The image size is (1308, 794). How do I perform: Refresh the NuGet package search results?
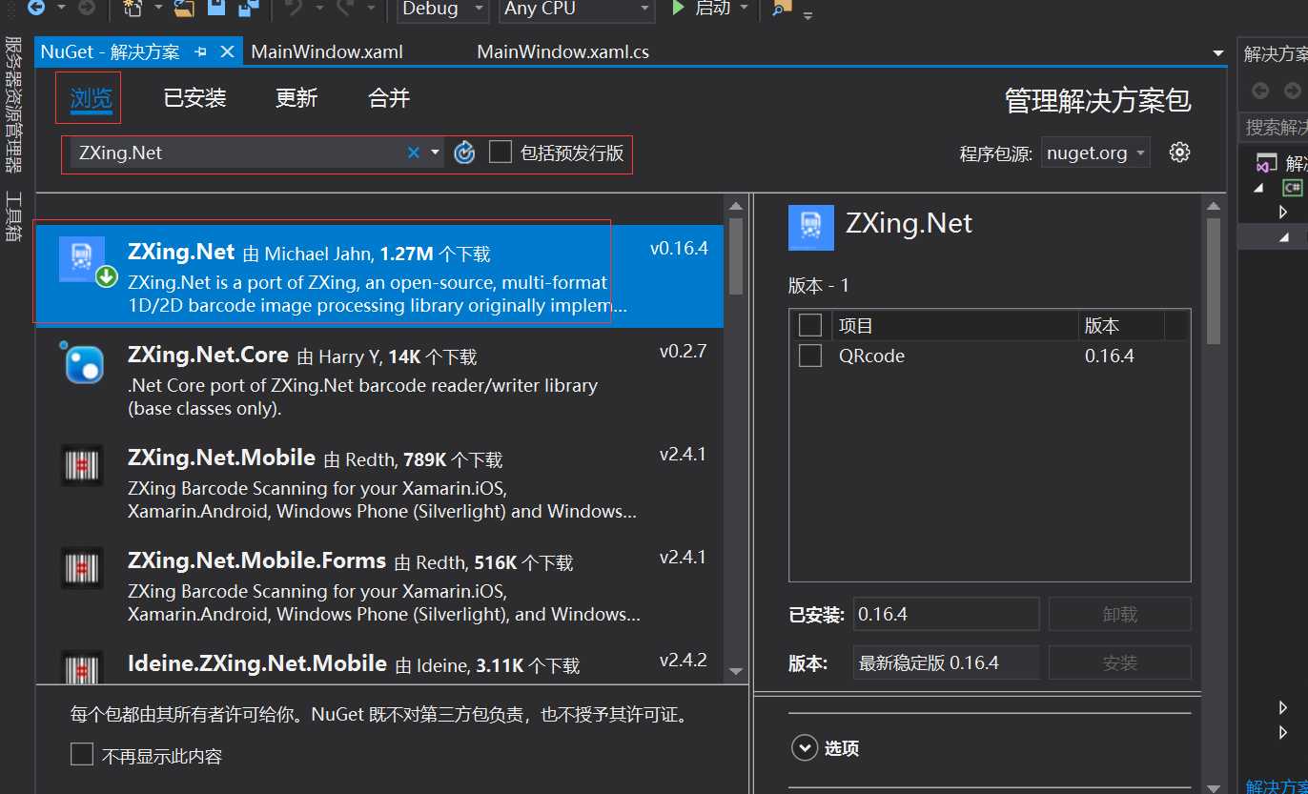click(x=464, y=153)
